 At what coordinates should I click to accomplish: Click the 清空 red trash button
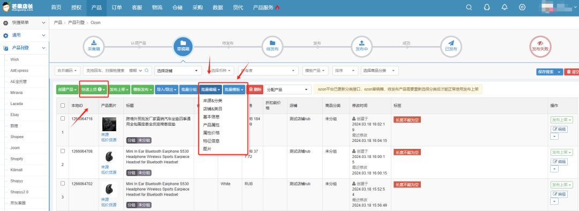(x=571, y=72)
